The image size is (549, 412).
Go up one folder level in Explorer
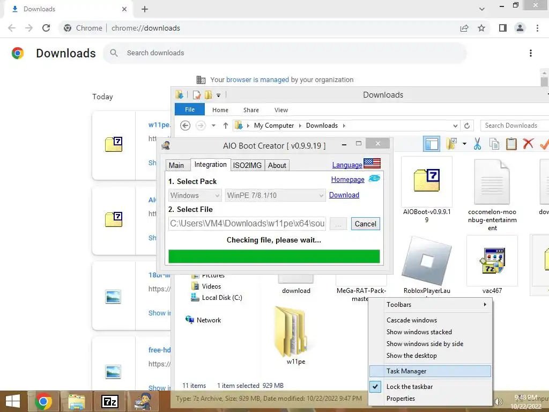coord(226,126)
